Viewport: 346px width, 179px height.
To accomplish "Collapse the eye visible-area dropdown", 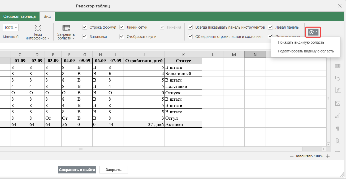I will (x=313, y=32).
